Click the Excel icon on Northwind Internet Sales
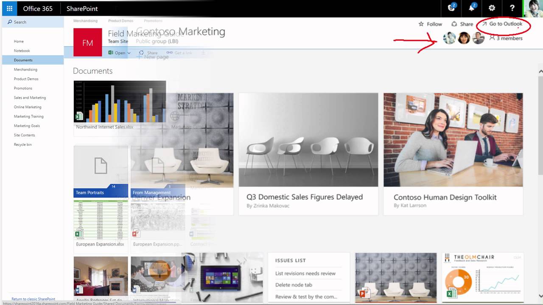Image resolution: width=543 pixels, height=305 pixels. 79,116
